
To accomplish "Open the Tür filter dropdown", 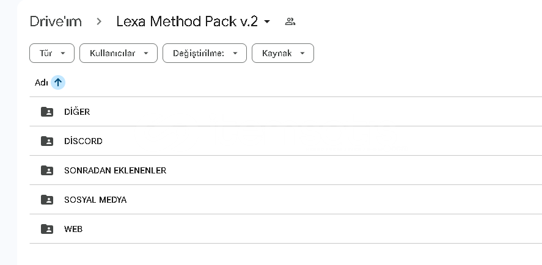I will (52, 53).
